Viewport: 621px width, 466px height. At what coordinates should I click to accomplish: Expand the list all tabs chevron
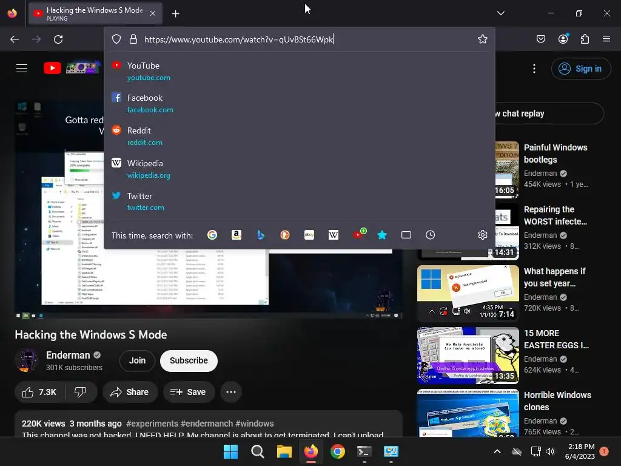500,13
